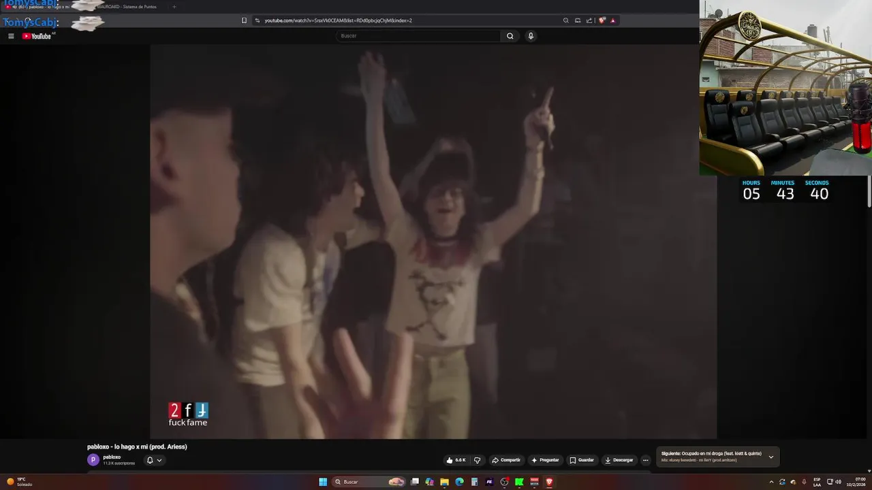Open the YouTube hamburger guide menu
872x490 pixels.
pyautogui.click(x=11, y=36)
